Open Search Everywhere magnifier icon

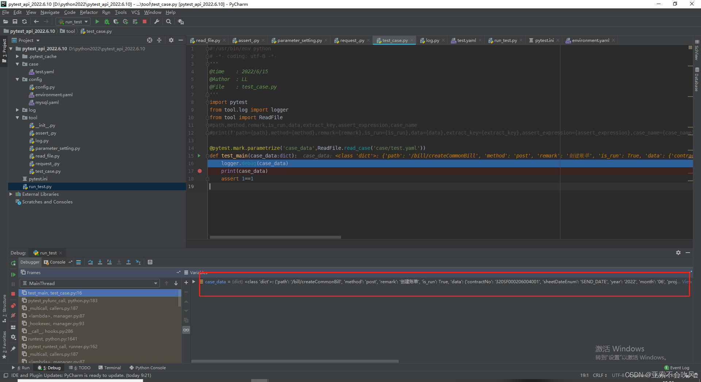pyautogui.click(x=169, y=22)
